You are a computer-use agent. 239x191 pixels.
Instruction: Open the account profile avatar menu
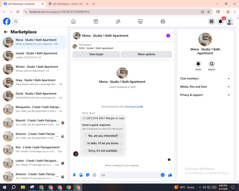tap(229, 21)
